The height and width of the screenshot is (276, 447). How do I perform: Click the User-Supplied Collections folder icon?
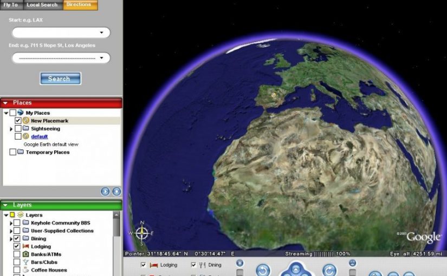(x=25, y=230)
